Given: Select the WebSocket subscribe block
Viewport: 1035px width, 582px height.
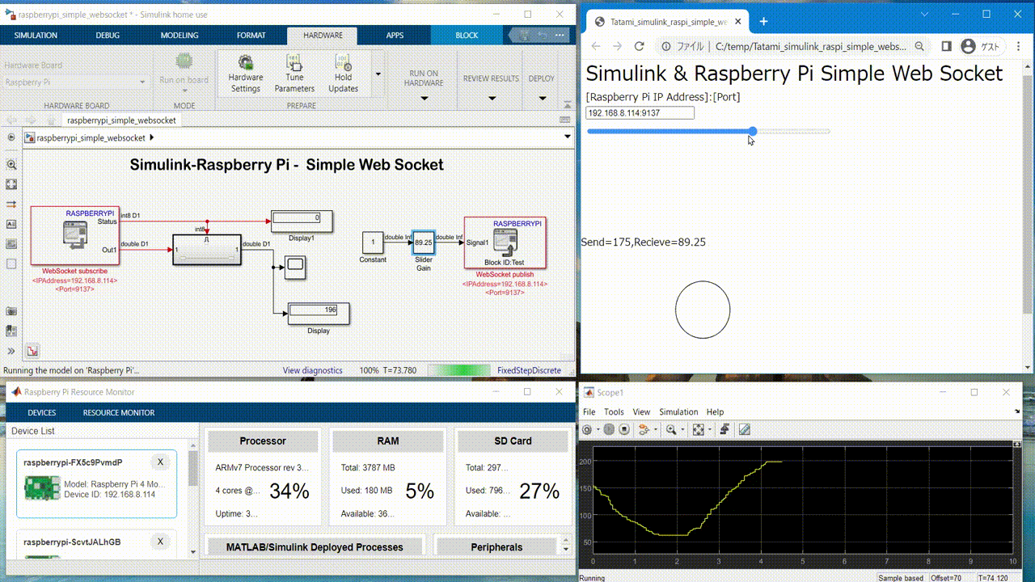Looking at the screenshot, I should (75, 234).
